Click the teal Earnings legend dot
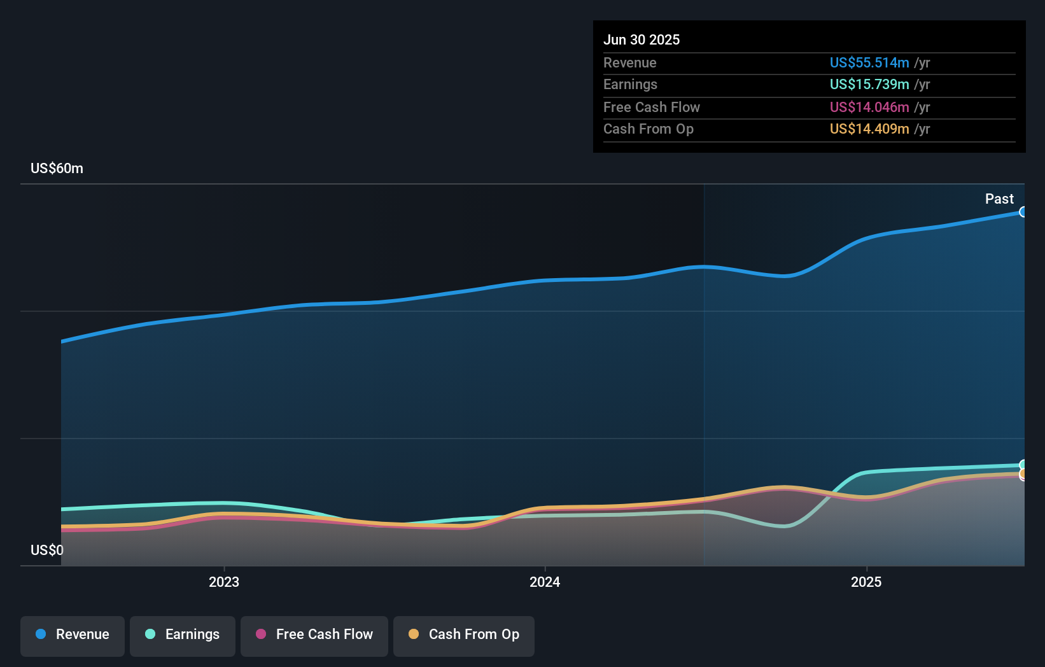Image resolution: width=1045 pixels, height=667 pixels. 150,634
